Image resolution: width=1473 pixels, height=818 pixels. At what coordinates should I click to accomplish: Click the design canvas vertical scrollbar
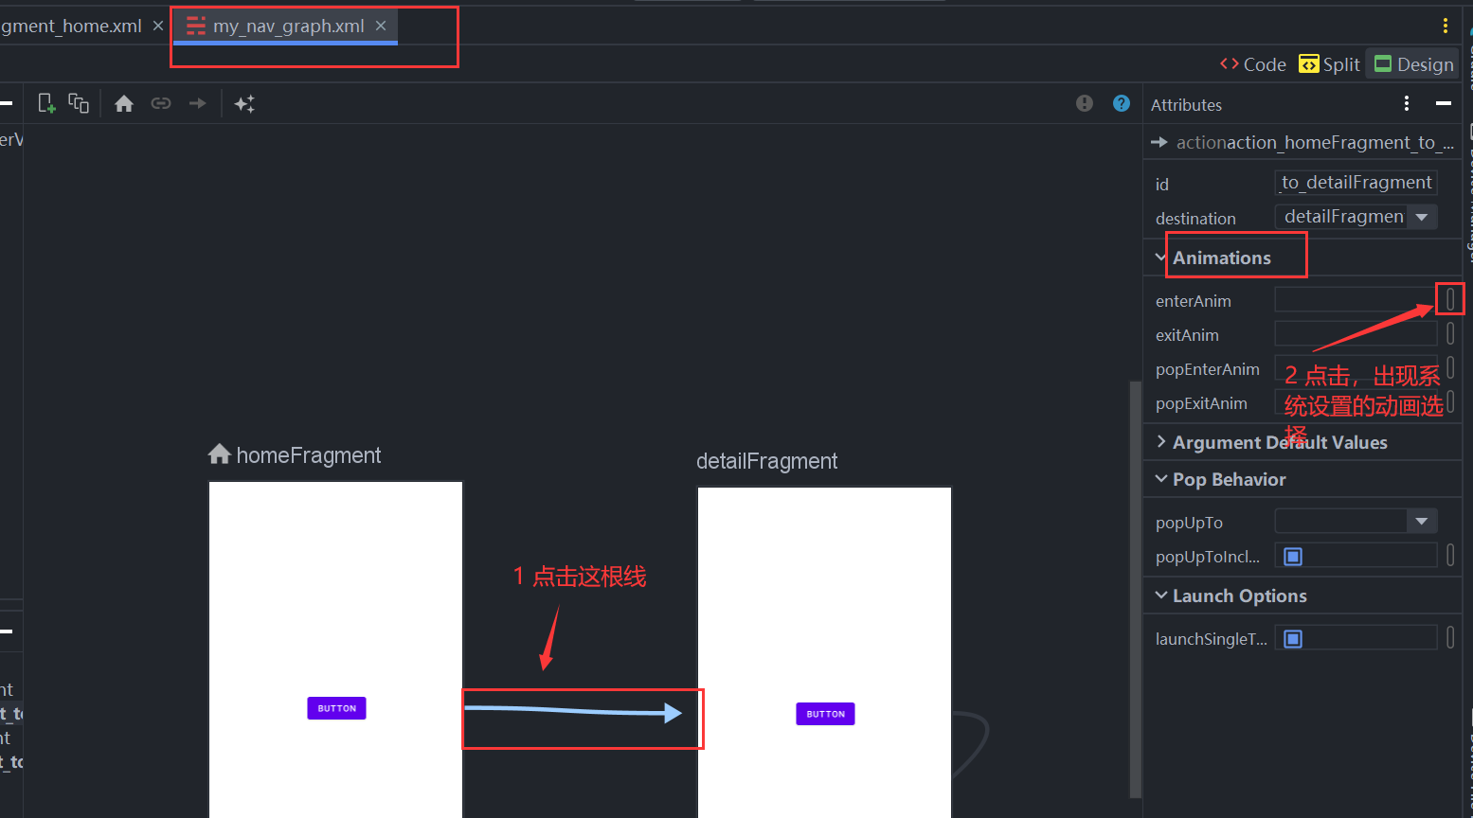click(x=1136, y=589)
